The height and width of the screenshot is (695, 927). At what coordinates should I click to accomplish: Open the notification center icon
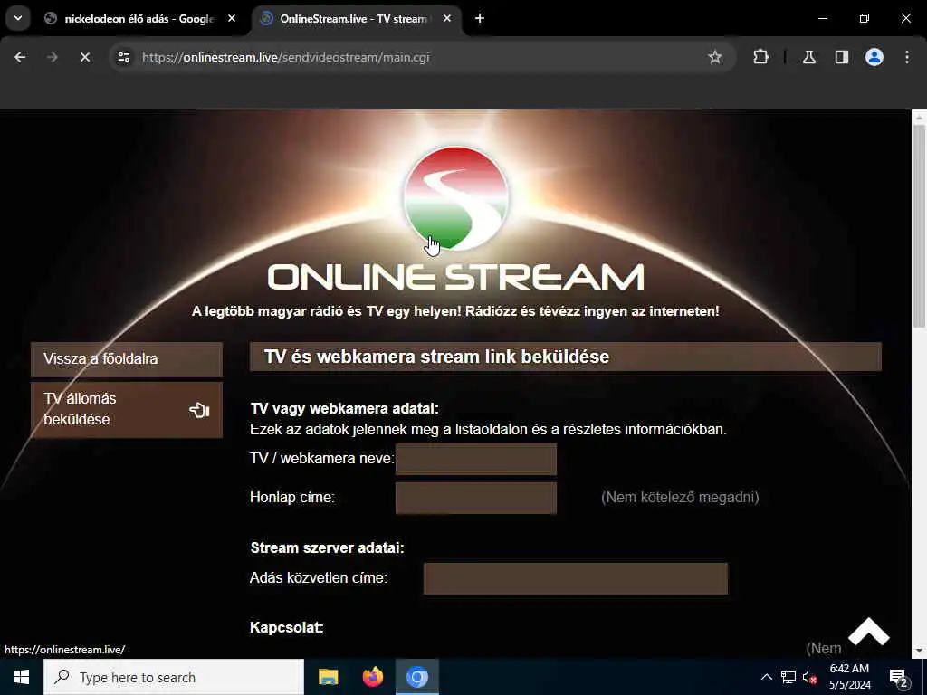click(899, 677)
